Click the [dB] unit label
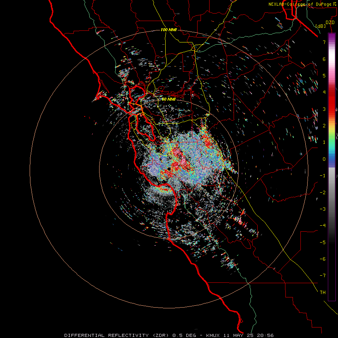This screenshot has height=338, width=338. pos(321,26)
